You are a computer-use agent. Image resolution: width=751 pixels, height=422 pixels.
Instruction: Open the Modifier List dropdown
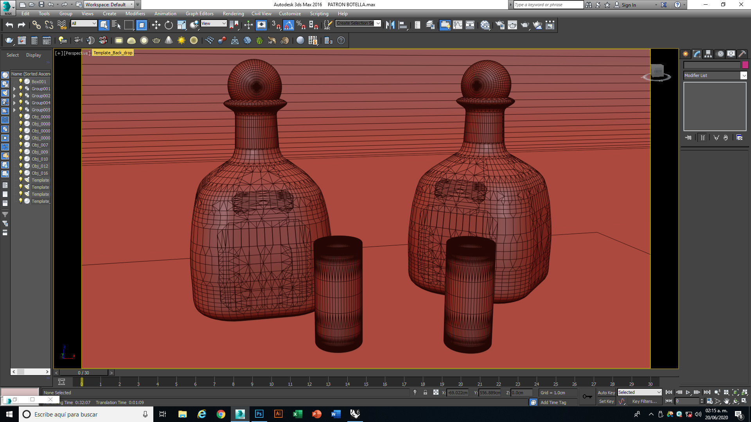click(x=715, y=75)
